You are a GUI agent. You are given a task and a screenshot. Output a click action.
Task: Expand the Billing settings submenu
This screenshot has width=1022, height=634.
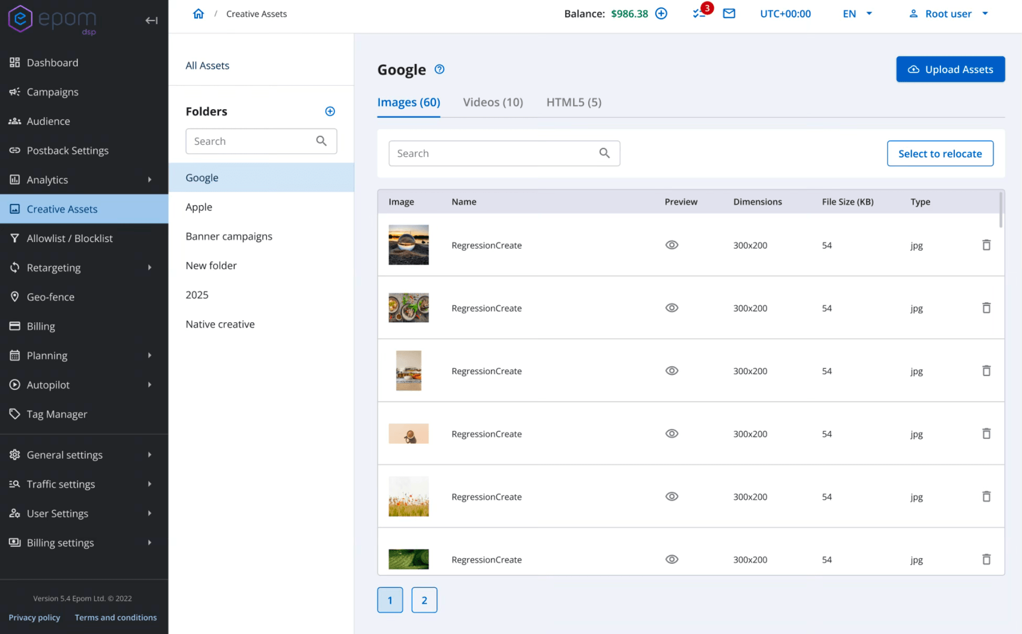coord(150,543)
